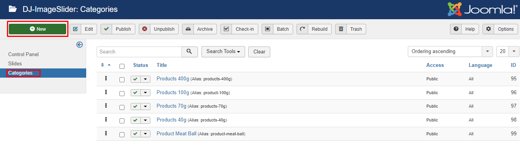Image resolution: width=520 pixels, height=153 pixels.
Task: Click the Rebuild refresh icon
Action: point(302,29)
